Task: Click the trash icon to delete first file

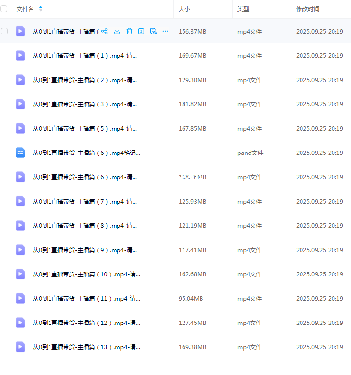Action: [x=129, y=31]
